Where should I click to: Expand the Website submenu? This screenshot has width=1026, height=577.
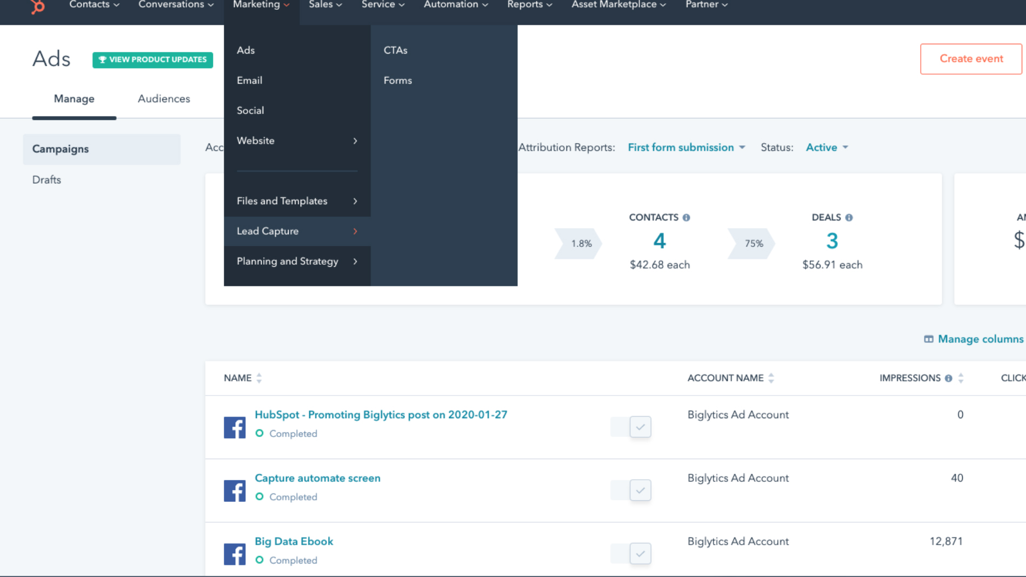pyautogui.click(x=297, y=141)
